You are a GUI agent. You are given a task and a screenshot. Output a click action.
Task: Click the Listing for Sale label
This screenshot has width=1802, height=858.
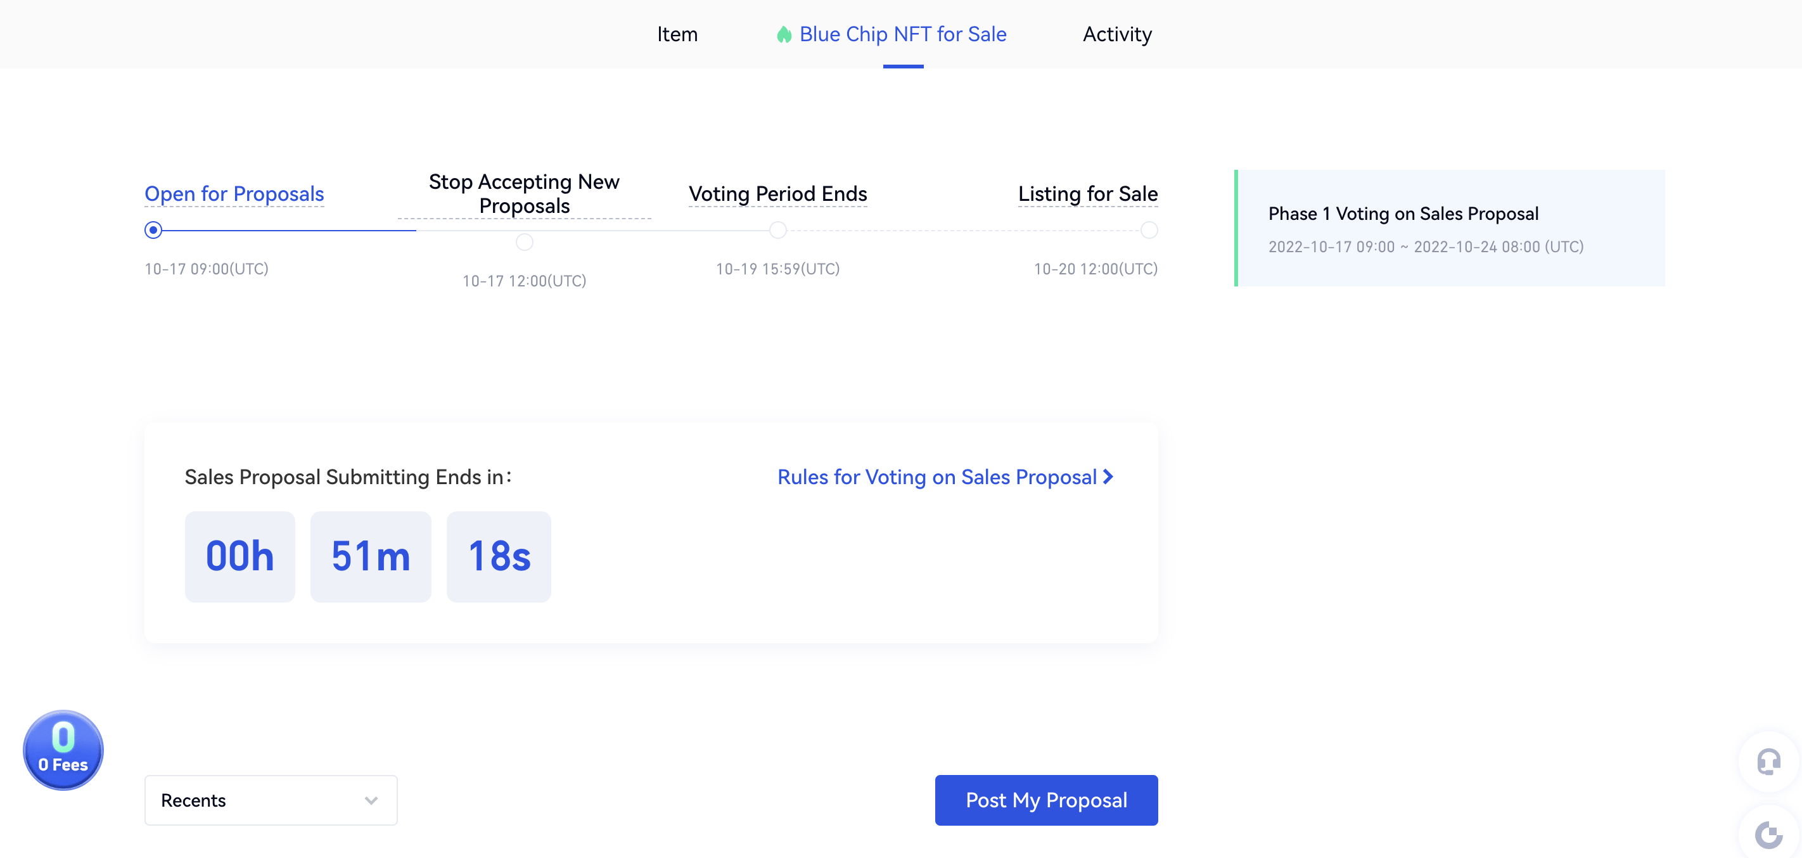click(x=1087, y=194)
